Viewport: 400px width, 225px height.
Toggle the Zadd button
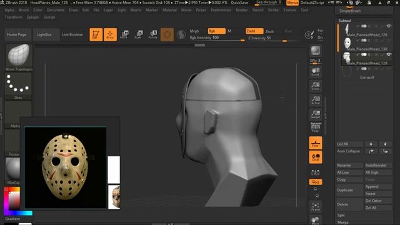254,31
